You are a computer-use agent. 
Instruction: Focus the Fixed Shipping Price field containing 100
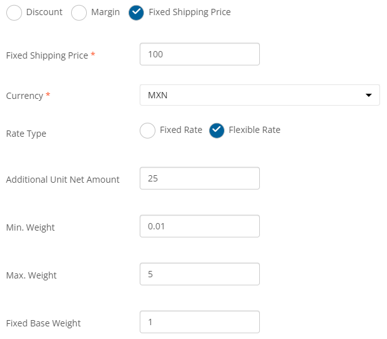click(199, 54)
